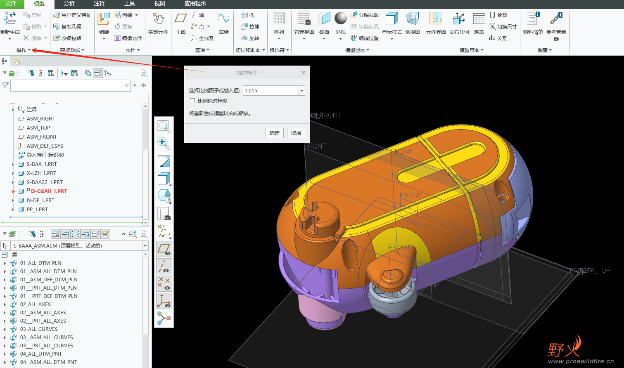Switch to the 应用程序 Applications tab
Screen dimensions: 624x368
195,4
